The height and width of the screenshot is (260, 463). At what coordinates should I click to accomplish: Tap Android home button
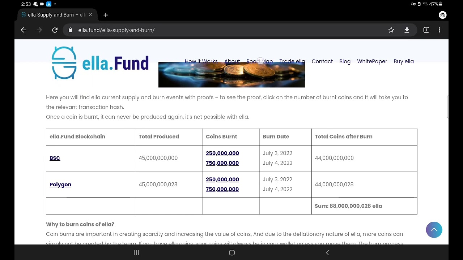click(232, 253)
